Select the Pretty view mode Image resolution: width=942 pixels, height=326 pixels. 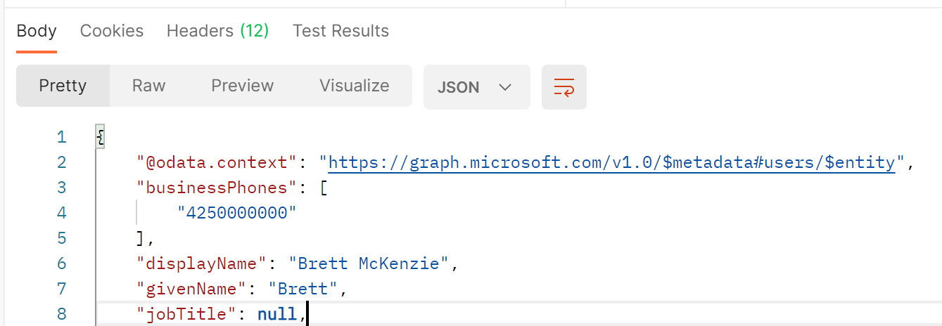coord(63,86)
